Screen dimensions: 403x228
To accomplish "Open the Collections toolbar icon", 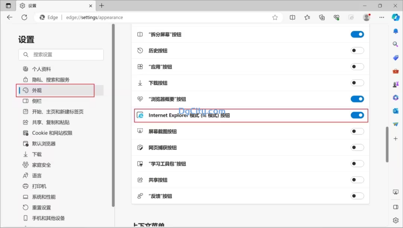I will point(322,17).
